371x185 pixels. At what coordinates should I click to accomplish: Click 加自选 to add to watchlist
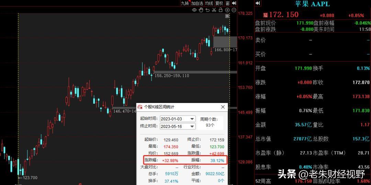(197, 3)
